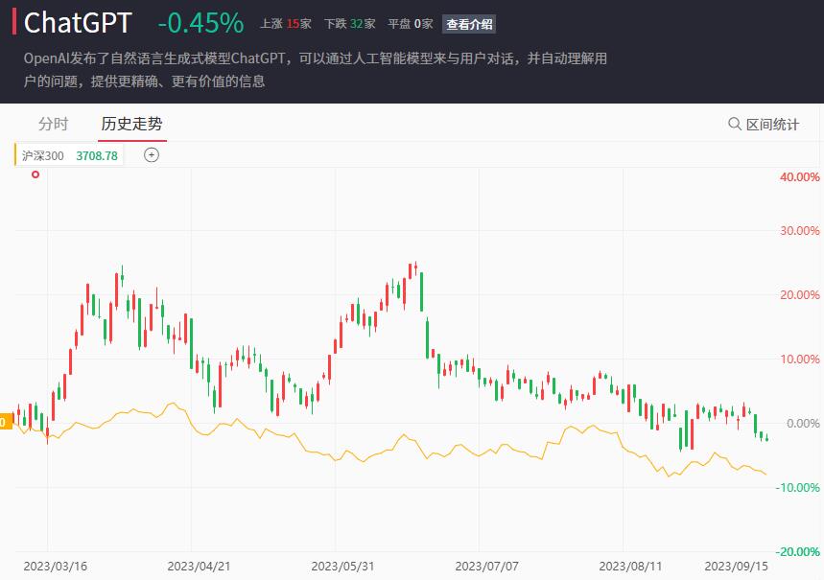Image resolution: width=824 pixels, height=580 pixels.
Task: Click the ChatGPT sector title
Action: [x=78, y=23]
